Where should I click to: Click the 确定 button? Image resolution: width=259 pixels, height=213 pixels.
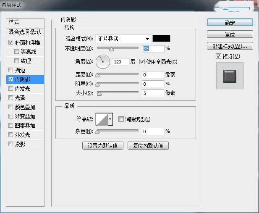[x=230, y=23]
